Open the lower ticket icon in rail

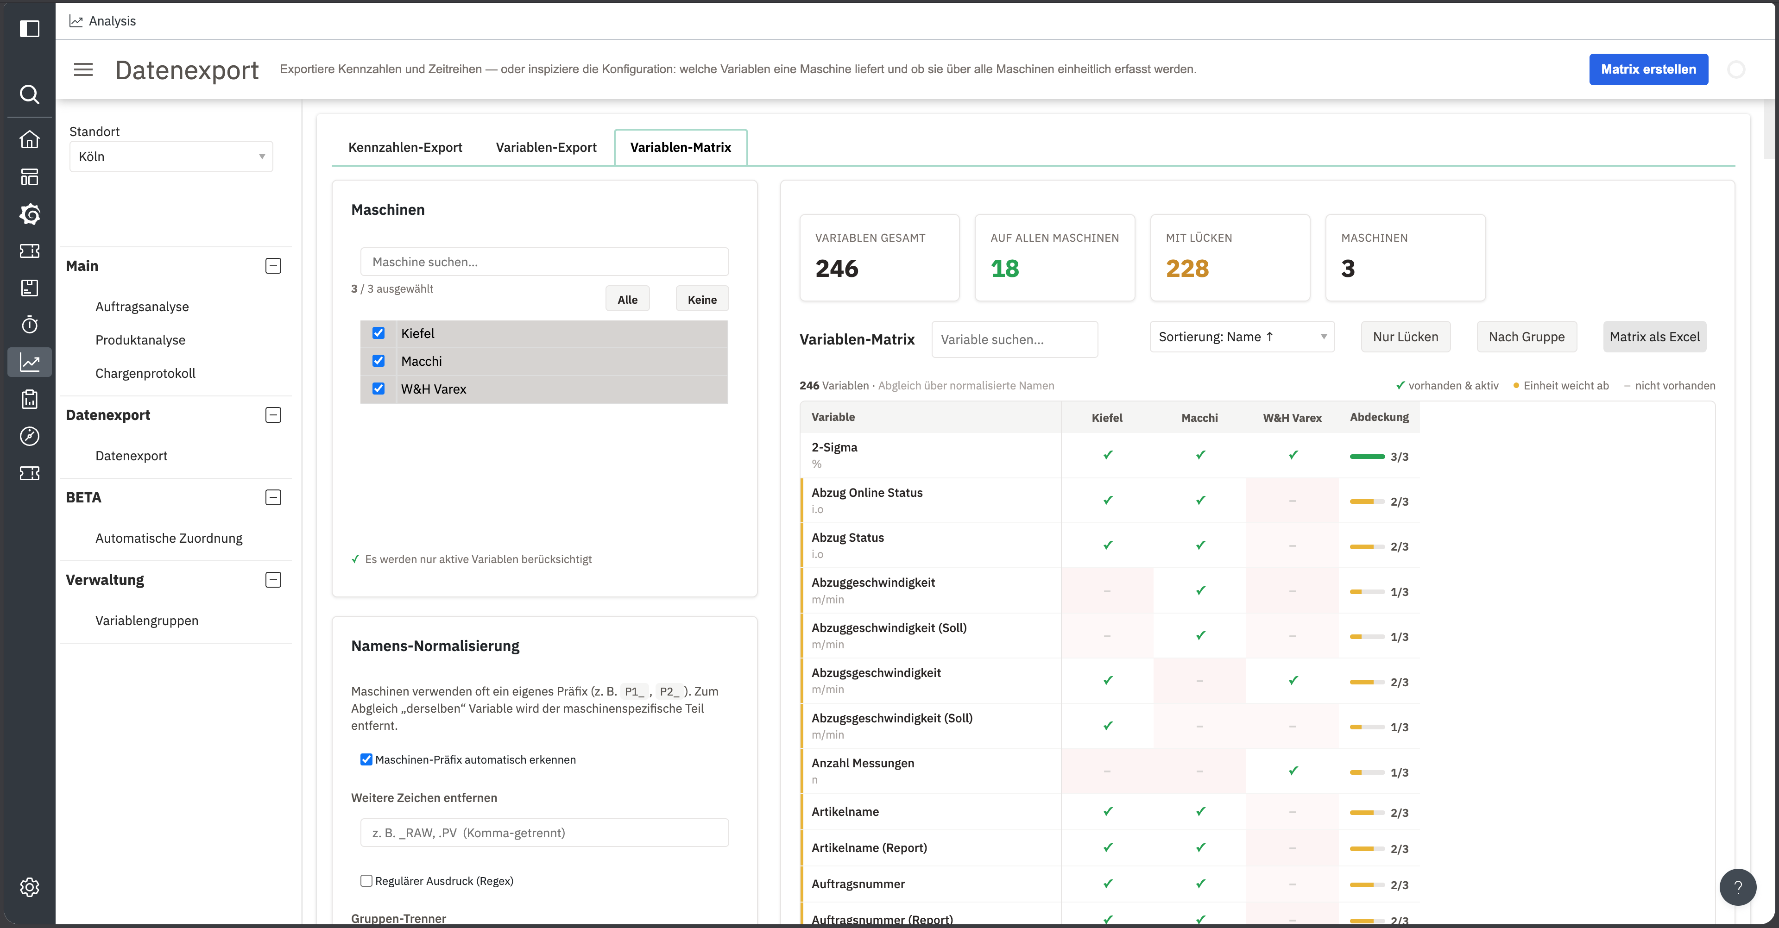click(29, 473)
